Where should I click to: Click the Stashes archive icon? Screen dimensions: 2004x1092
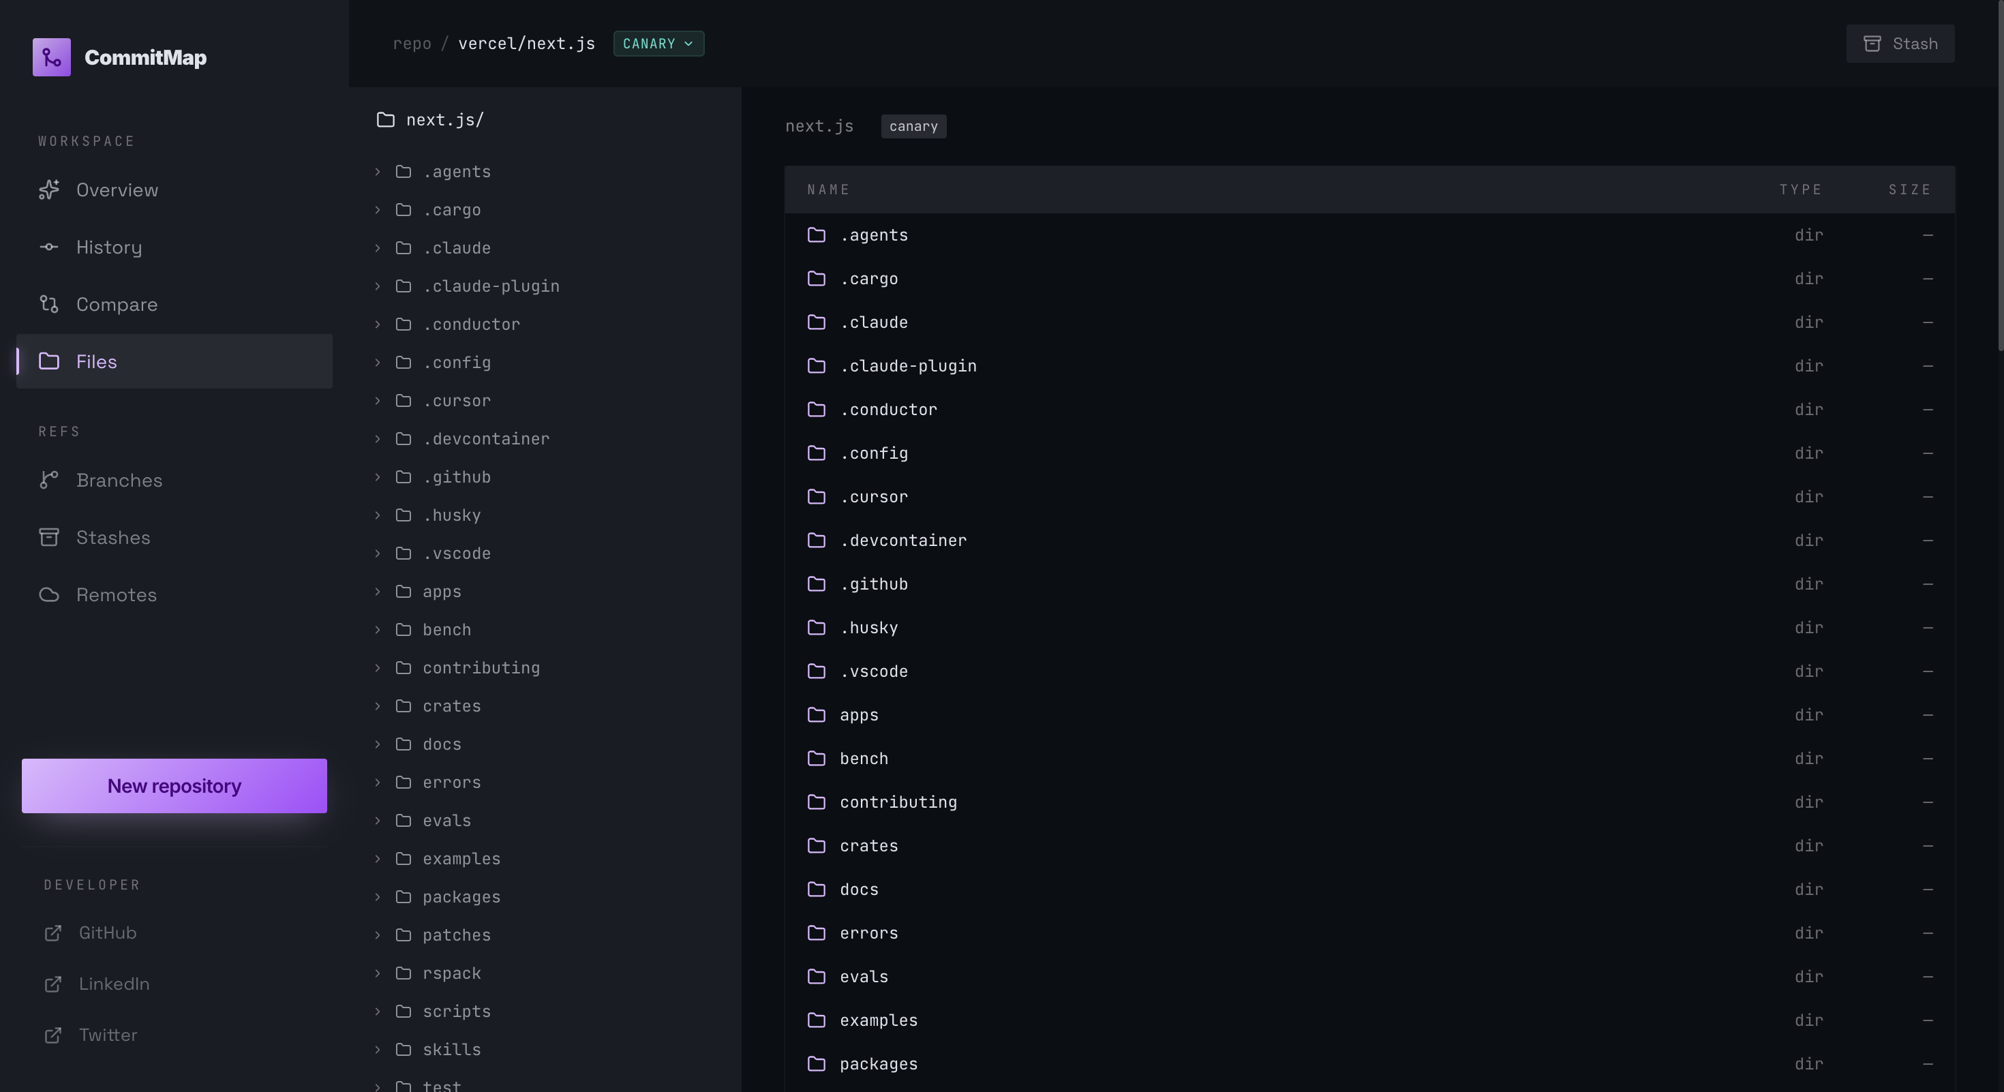[49, 537]
